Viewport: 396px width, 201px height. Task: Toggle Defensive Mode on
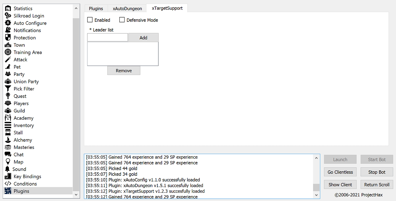click(x=122, y=20)
